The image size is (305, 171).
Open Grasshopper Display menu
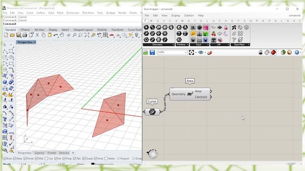pos(175,15)
